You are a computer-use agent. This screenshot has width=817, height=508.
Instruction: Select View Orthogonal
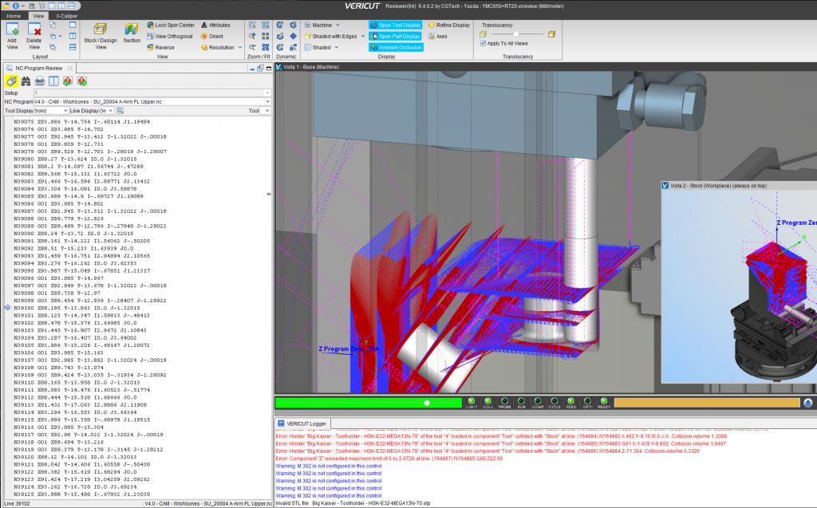pyautogui.click(x=170, y=37)
